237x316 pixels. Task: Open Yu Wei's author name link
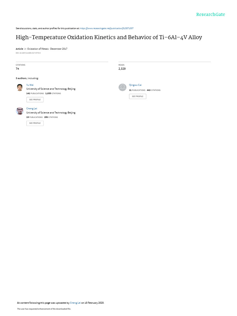(30, 85)
